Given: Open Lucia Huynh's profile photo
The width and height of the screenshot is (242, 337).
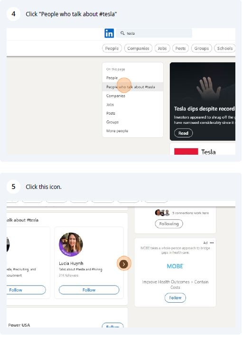Looking at the screenshot, I should click(71, 244).
